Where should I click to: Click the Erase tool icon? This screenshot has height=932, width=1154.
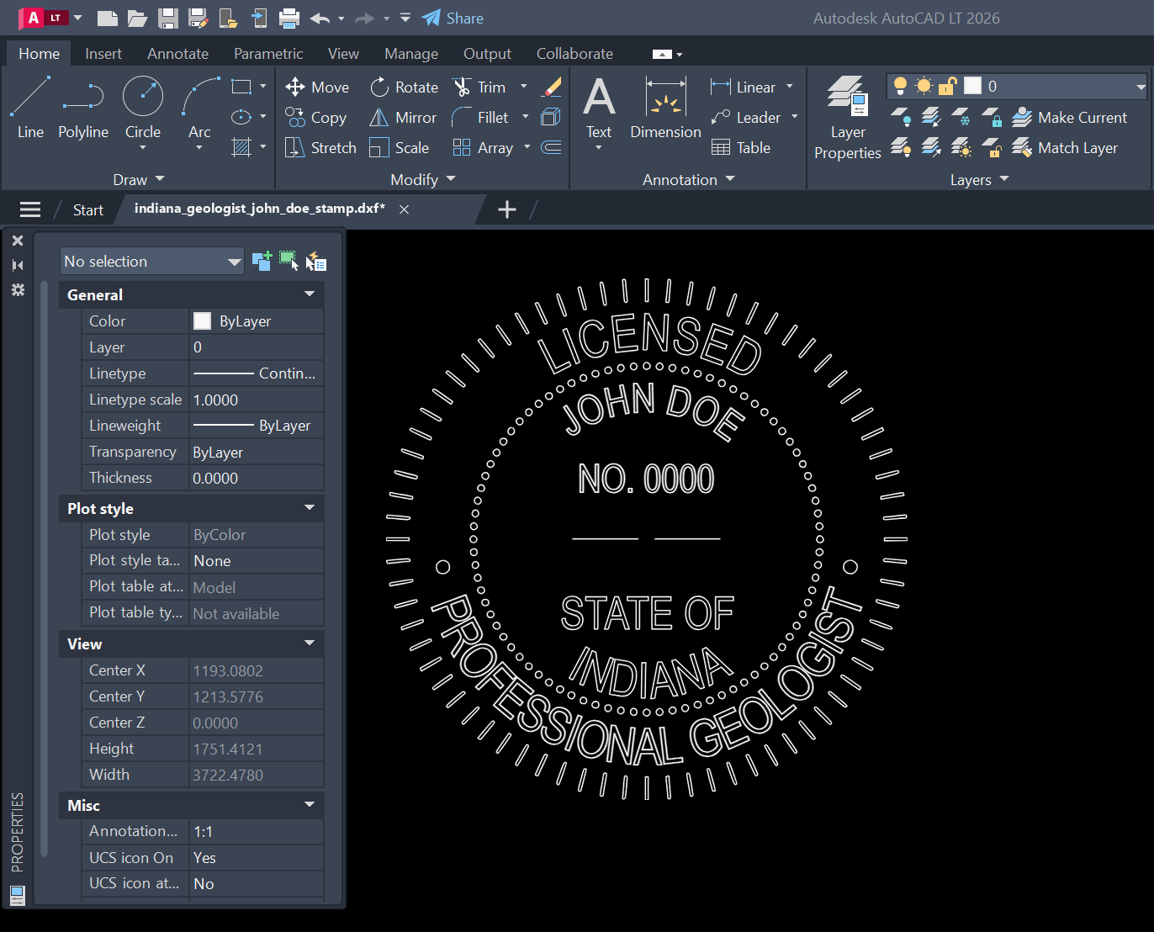(552, 87)
